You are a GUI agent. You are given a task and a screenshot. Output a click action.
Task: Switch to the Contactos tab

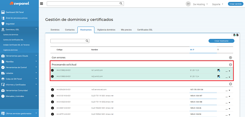tap(70, 30)
